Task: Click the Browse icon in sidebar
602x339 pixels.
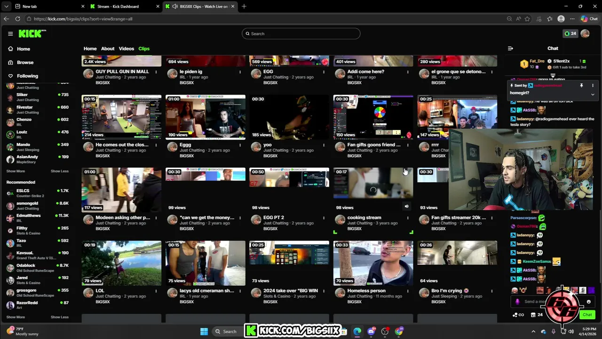Action: tap(10, 62)
